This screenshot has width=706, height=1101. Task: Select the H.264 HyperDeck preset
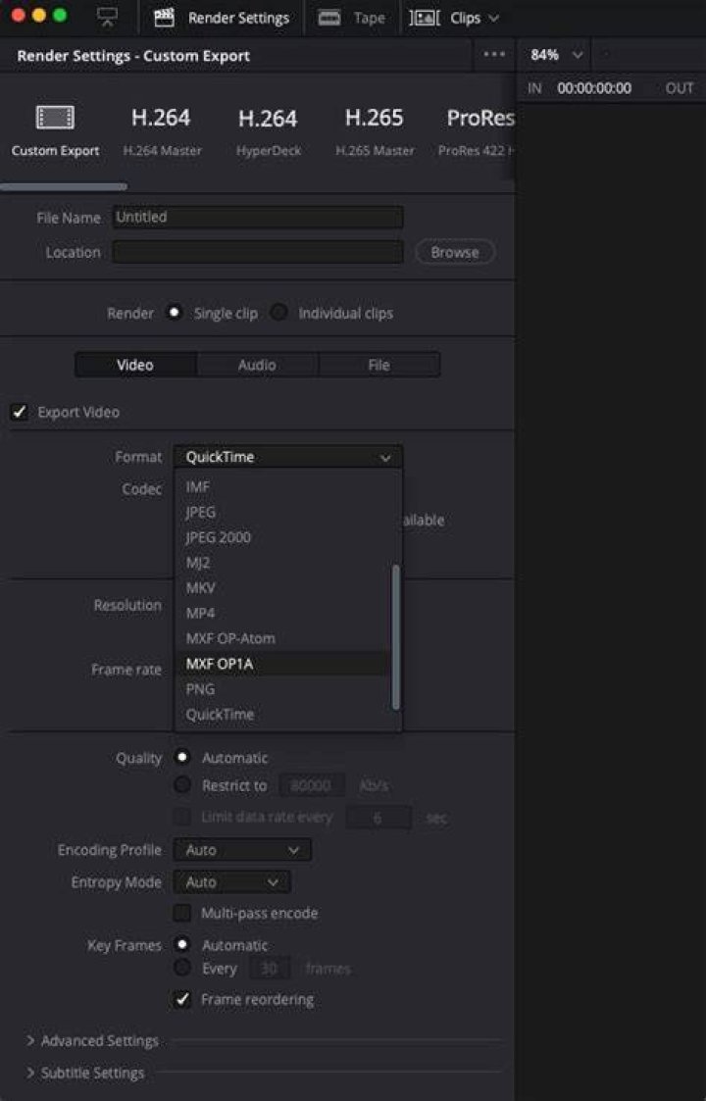coord(269,131)
